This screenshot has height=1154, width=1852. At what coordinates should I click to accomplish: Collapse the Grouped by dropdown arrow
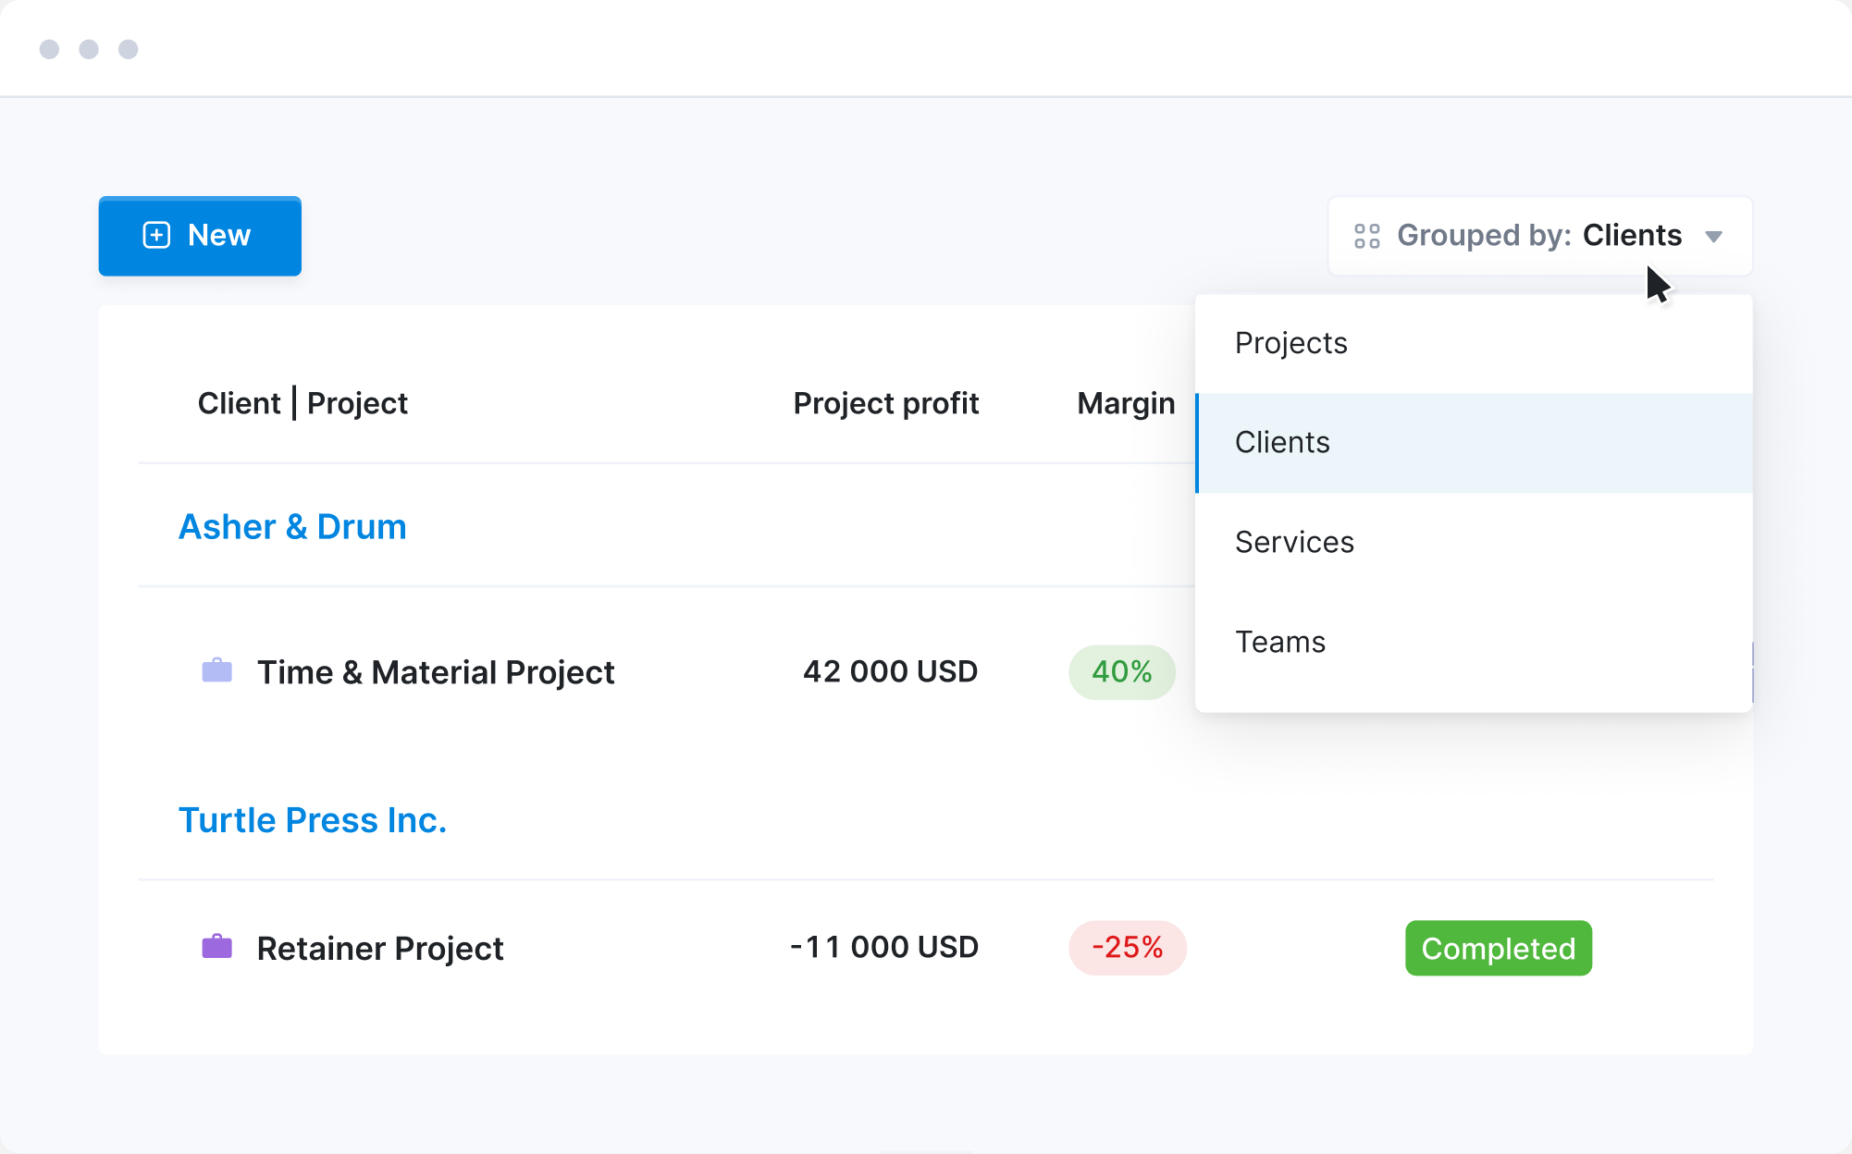point(1713,237)
